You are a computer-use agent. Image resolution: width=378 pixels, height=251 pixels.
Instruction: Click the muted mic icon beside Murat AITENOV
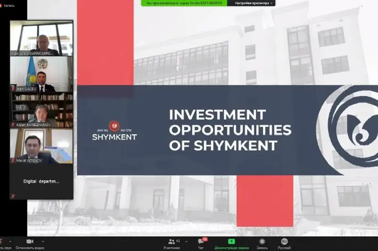point(13,160)
